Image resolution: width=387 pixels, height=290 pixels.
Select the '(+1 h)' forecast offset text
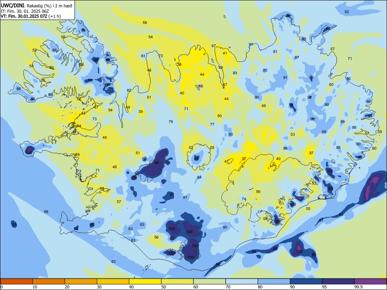pos(55,16)
